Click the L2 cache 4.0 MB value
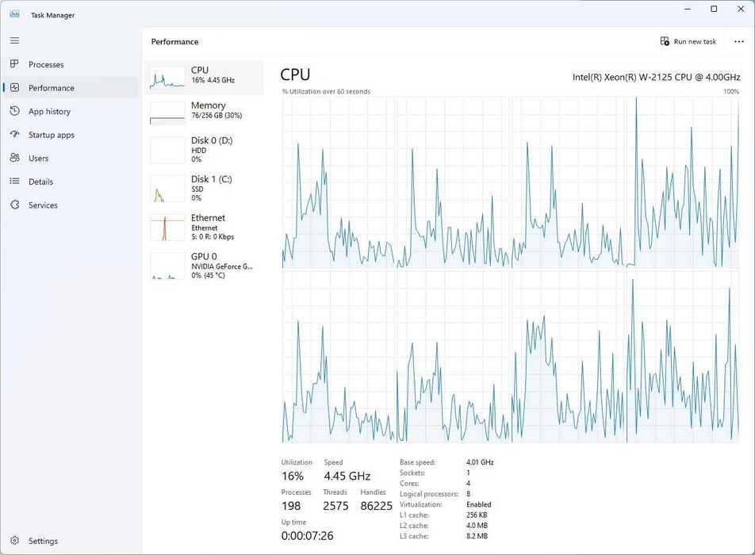This screenshot has width=755, height=555. tap(477, 526)
